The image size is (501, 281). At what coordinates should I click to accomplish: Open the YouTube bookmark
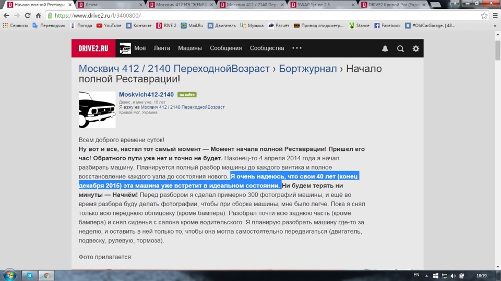point(109,25)
